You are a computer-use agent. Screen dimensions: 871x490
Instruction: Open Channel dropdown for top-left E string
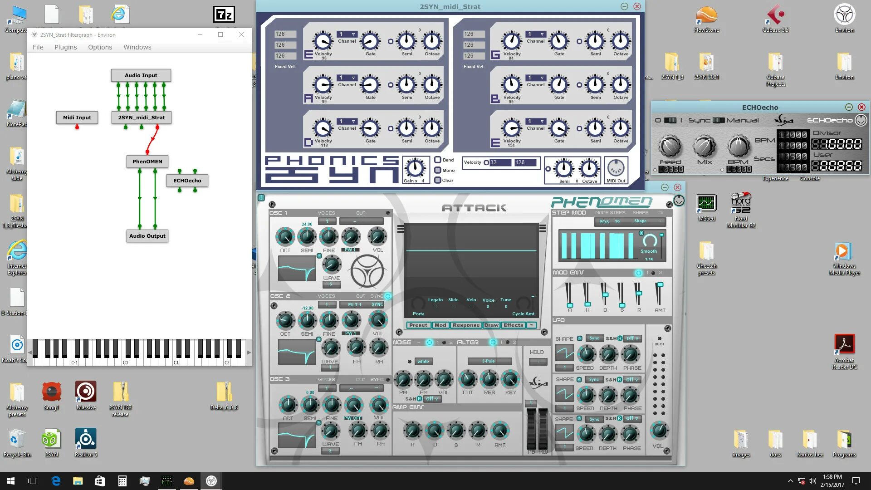click(347, 34)
